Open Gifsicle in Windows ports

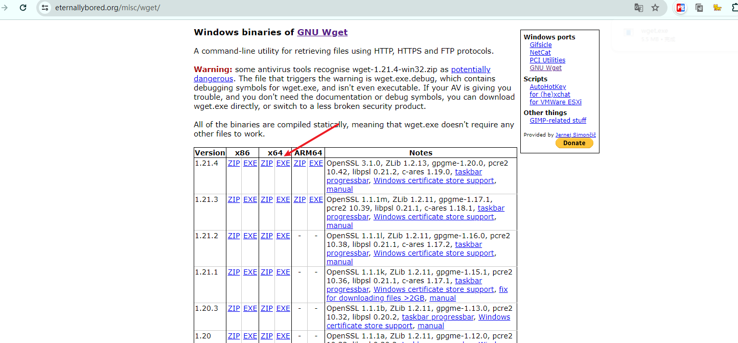click(541, 45)
